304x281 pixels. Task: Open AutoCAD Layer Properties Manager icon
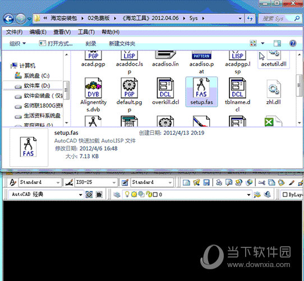pos(117,194)
